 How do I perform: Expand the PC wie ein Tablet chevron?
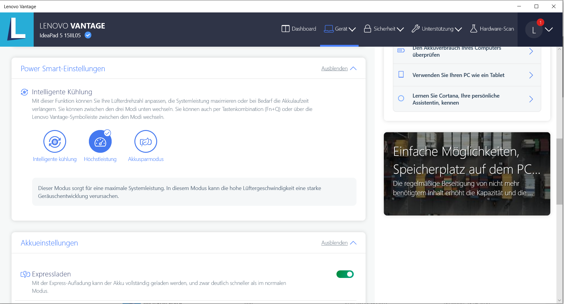[x=531, y=75]
